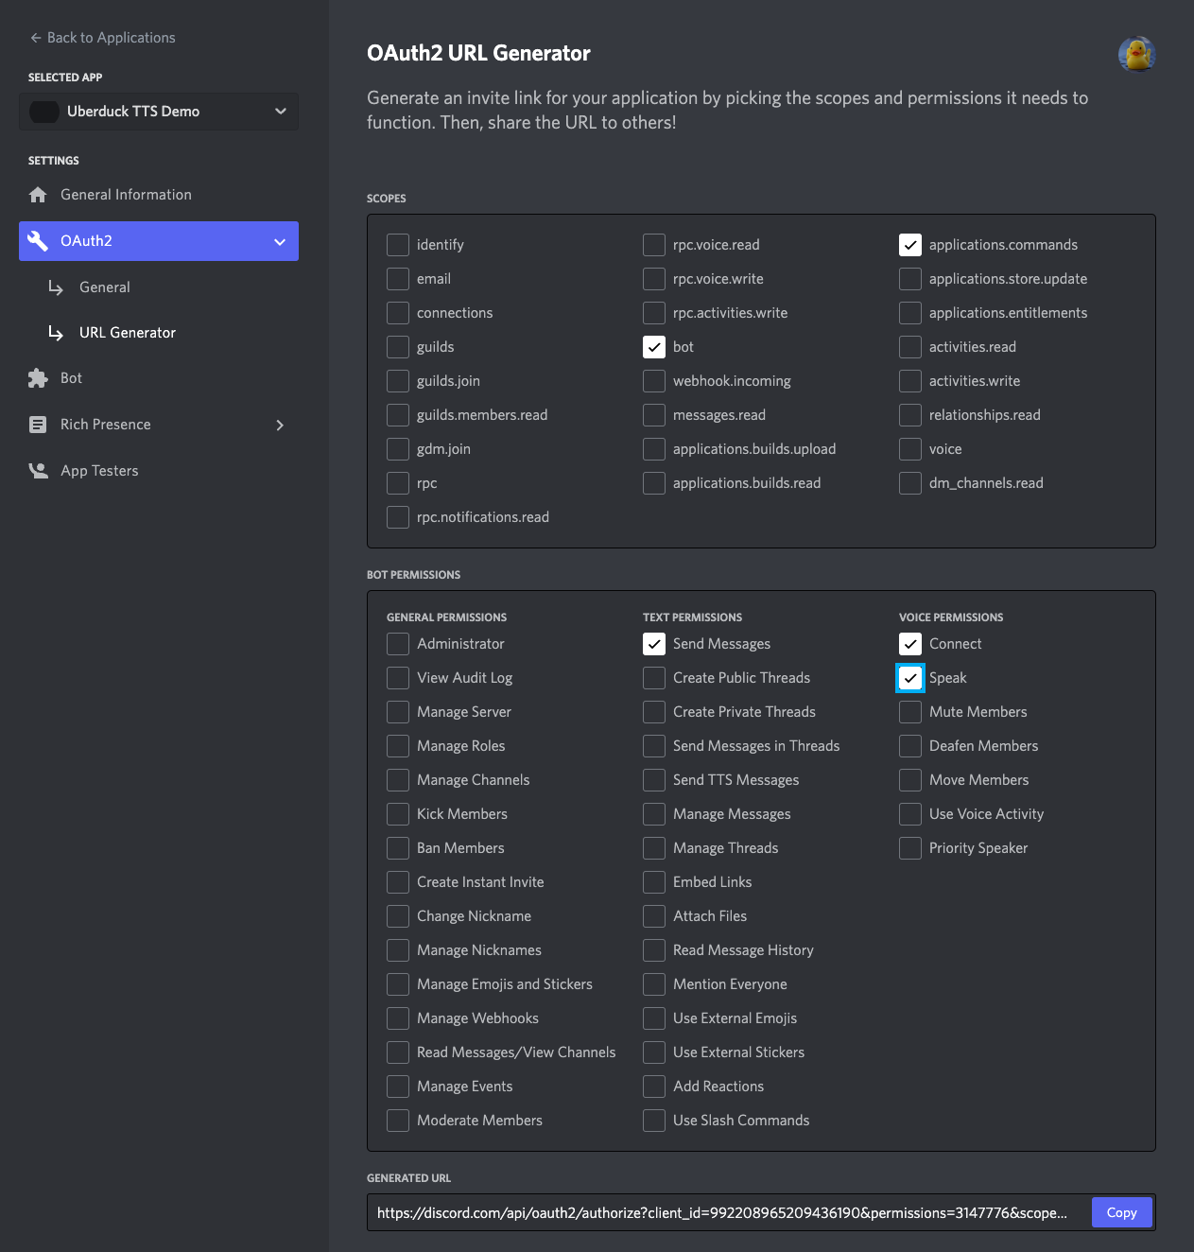
Task: Check the messages.read scope
Action: [654, 415]
